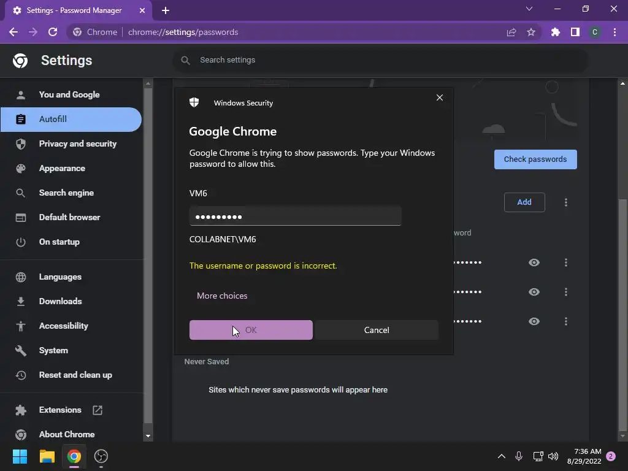Viewport: 628px width, 471px height.
Task: Click the person icon beside You and Google
Action: [21, 94]
